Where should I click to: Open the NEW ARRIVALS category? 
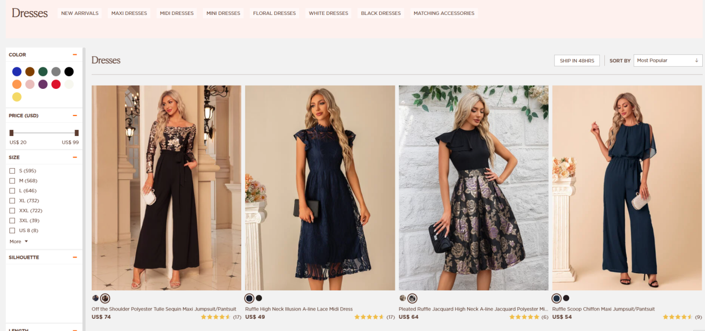[80, 13]
